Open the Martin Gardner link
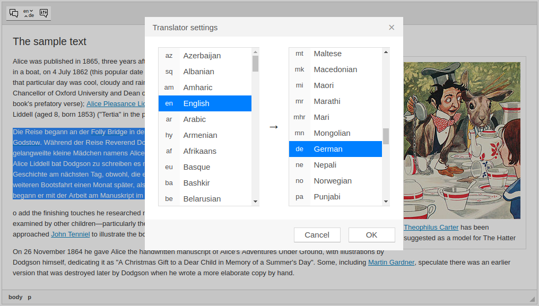Screen dimensions: 539x306 (391, 263)
